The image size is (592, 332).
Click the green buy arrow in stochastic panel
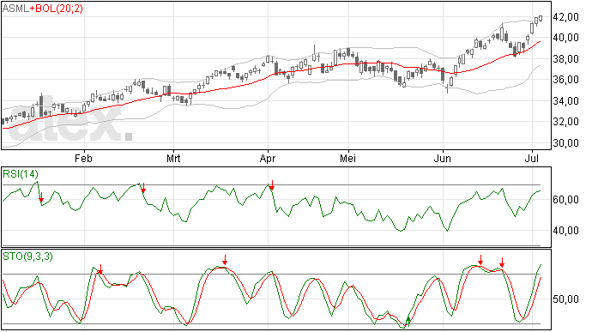point(408,322)
